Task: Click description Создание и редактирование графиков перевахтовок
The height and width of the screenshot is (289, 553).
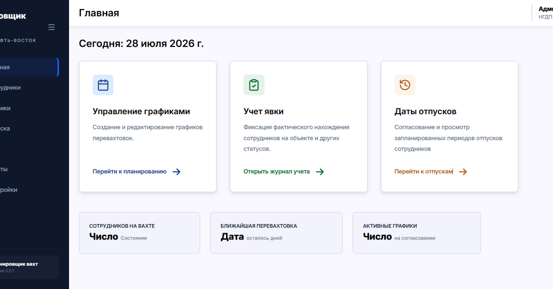Action: coord(148,133)
